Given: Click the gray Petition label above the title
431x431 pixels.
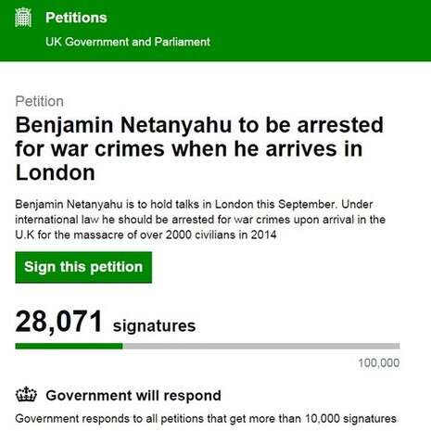Looking at the screenshot, I should coord(40,101).
